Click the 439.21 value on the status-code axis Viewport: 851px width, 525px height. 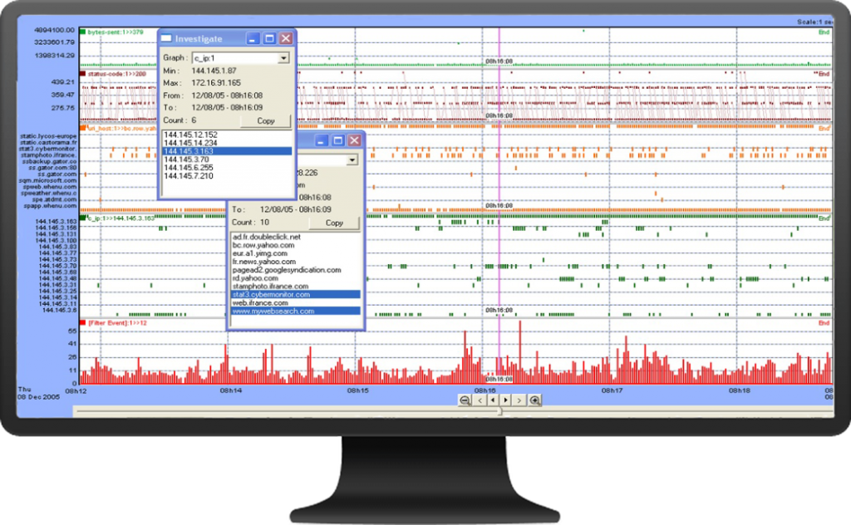[x=63, y=82]
